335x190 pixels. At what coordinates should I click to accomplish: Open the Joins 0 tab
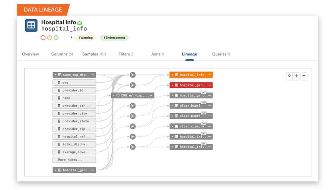coord(158,54)
